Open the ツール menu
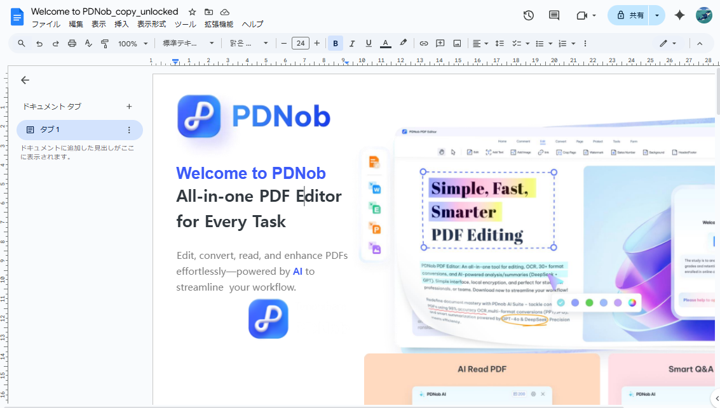Screen dimensions: 720x408 click(x=185, y=24)
